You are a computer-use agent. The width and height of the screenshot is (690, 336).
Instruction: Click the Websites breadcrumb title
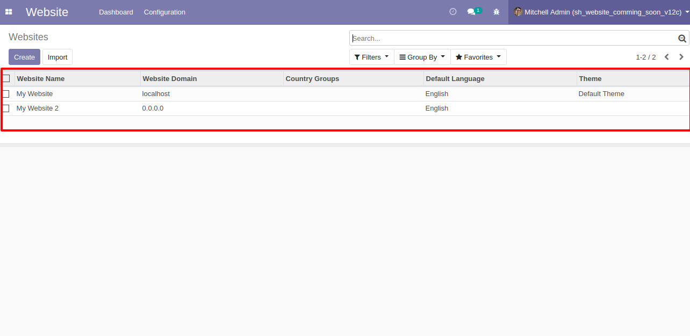[28, 37]
